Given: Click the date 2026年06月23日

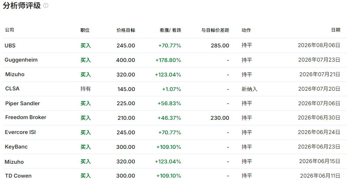Looking at the screenshot, I should click(x=319, y=146).
